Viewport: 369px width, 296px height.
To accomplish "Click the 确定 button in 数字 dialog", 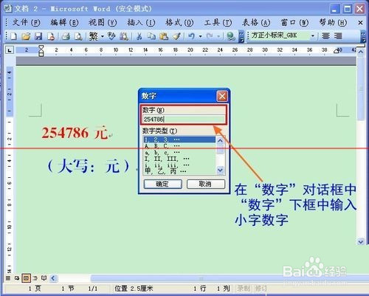I will 162,184.
